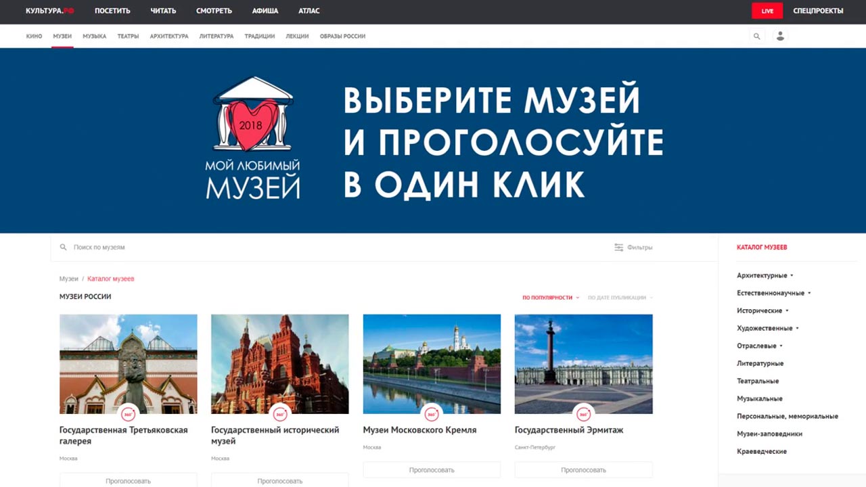Open the 360° badge on Historical Museum card
The width and height of the screenshot is (866, 487).
click(280, 413)
